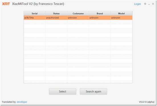The width and height of the screenshot is (157, 106).
Task: Click the V9.4.10 (alpha) version text
Action: coord(146,102)
